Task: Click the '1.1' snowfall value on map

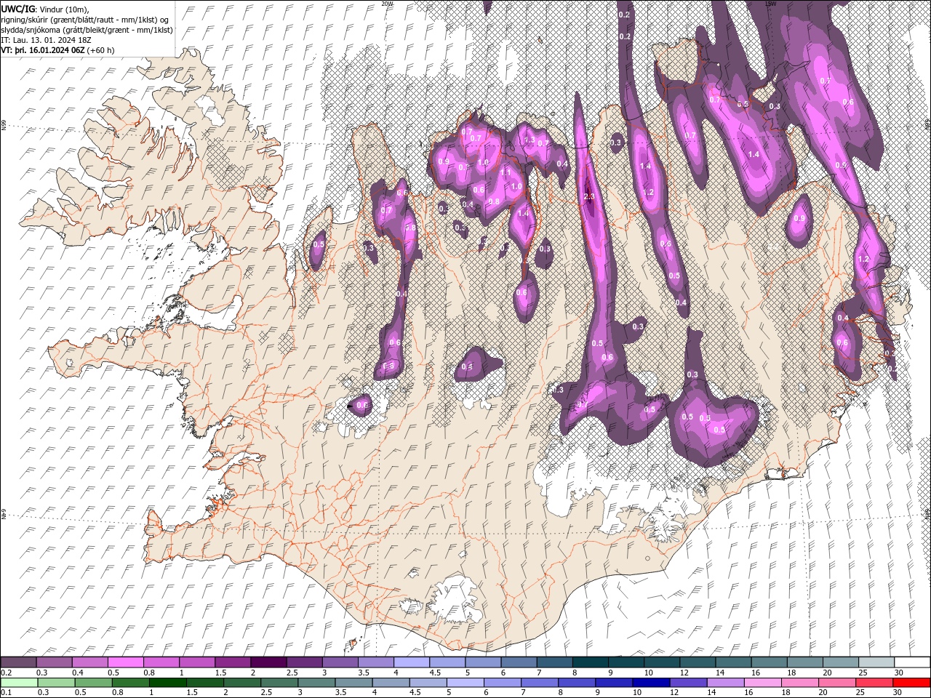Action: (506, 172)
